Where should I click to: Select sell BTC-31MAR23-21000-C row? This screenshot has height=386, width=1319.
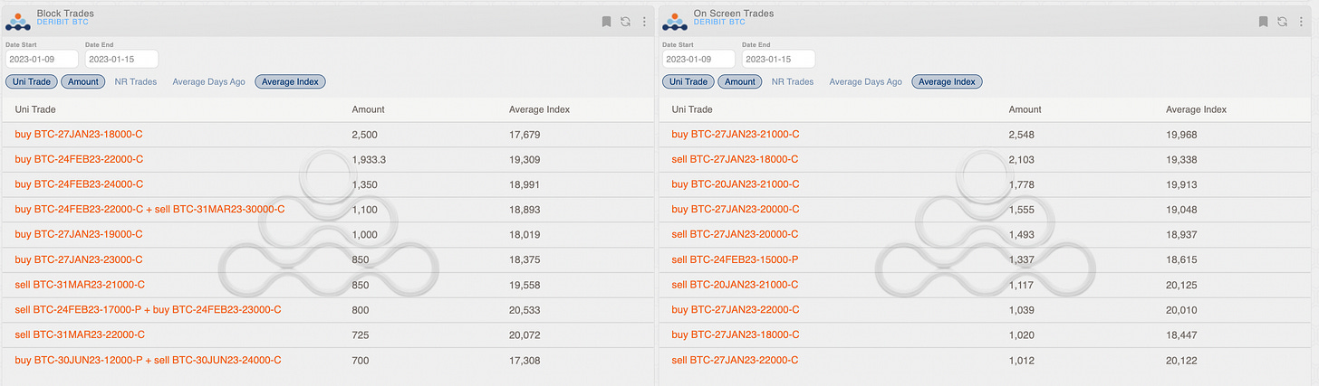(x=327, y=285)
